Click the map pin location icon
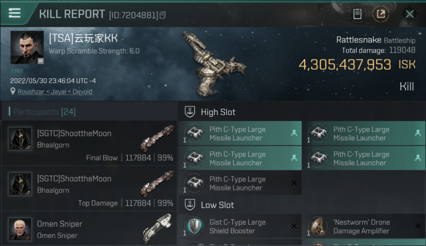The height and width of the screenshot is (246, 426). [13, 91]
